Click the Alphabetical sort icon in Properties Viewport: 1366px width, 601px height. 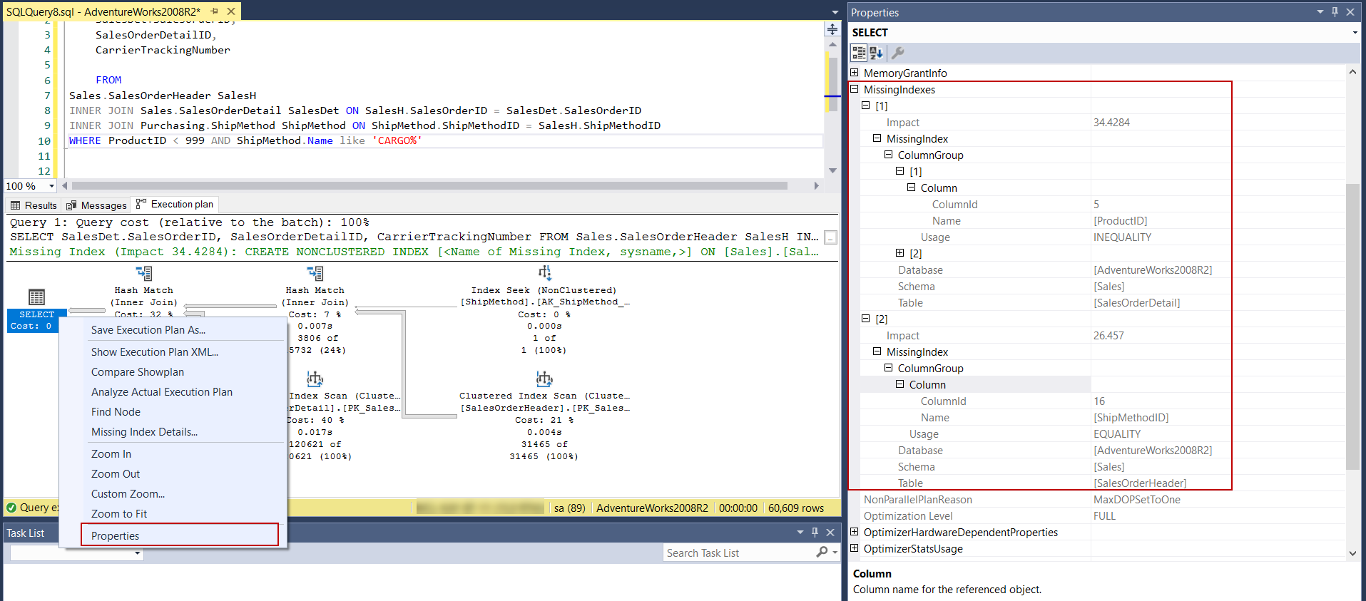click(877, 53)
